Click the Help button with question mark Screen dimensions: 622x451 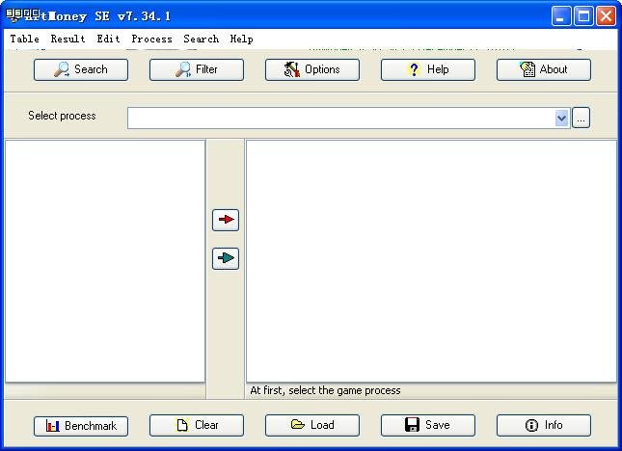[x=428, y=69]
